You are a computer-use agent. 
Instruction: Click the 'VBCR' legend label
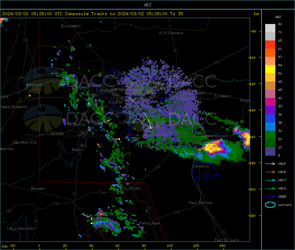pyautogui.click(x=282, y=172)
